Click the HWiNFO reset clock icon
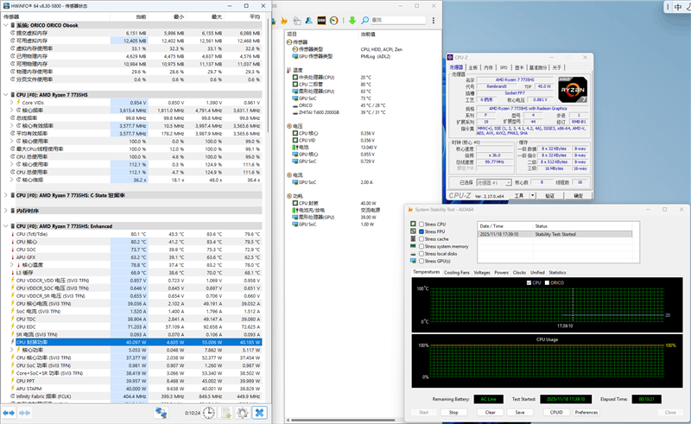The height and width of the screenshot is (424, 691). [208, 413]
